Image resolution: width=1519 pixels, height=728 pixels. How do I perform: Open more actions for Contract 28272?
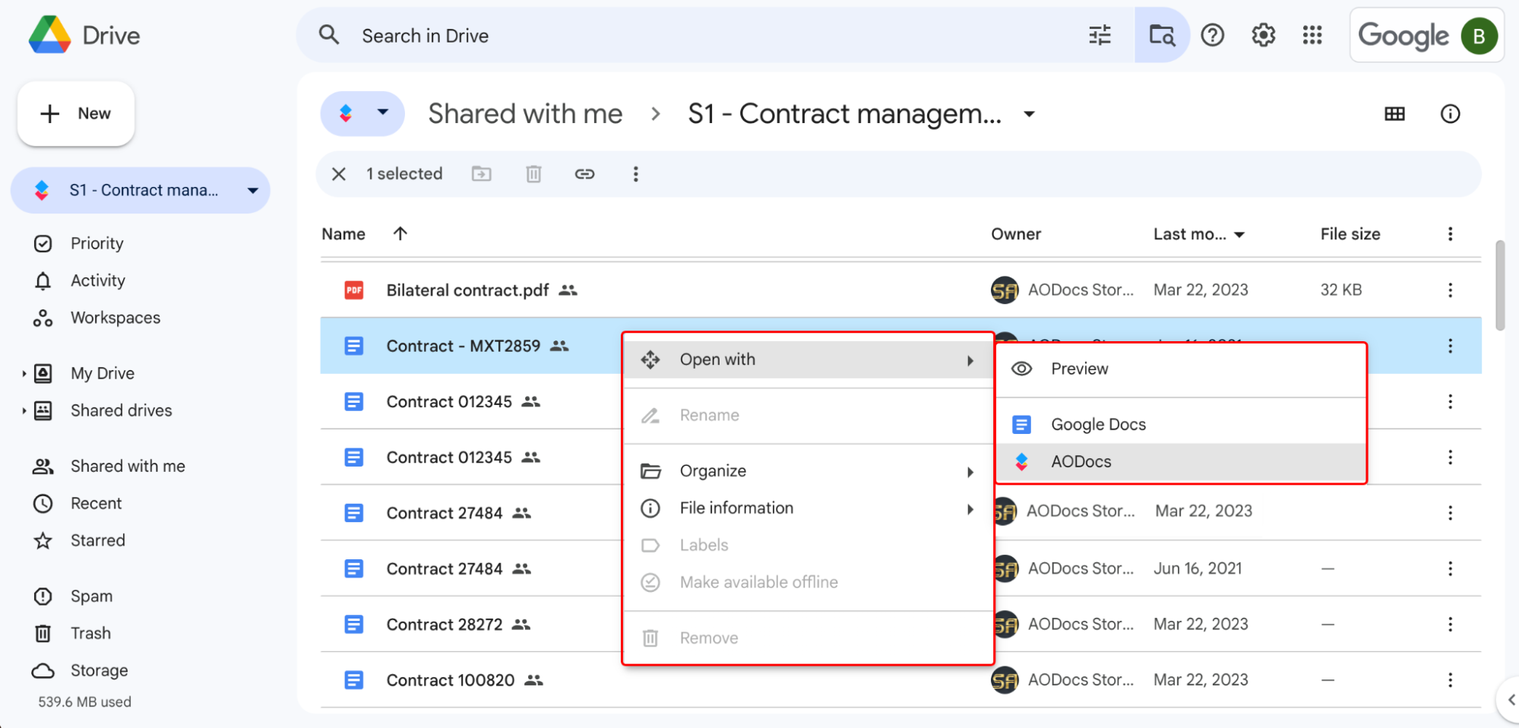(1450, 624)
